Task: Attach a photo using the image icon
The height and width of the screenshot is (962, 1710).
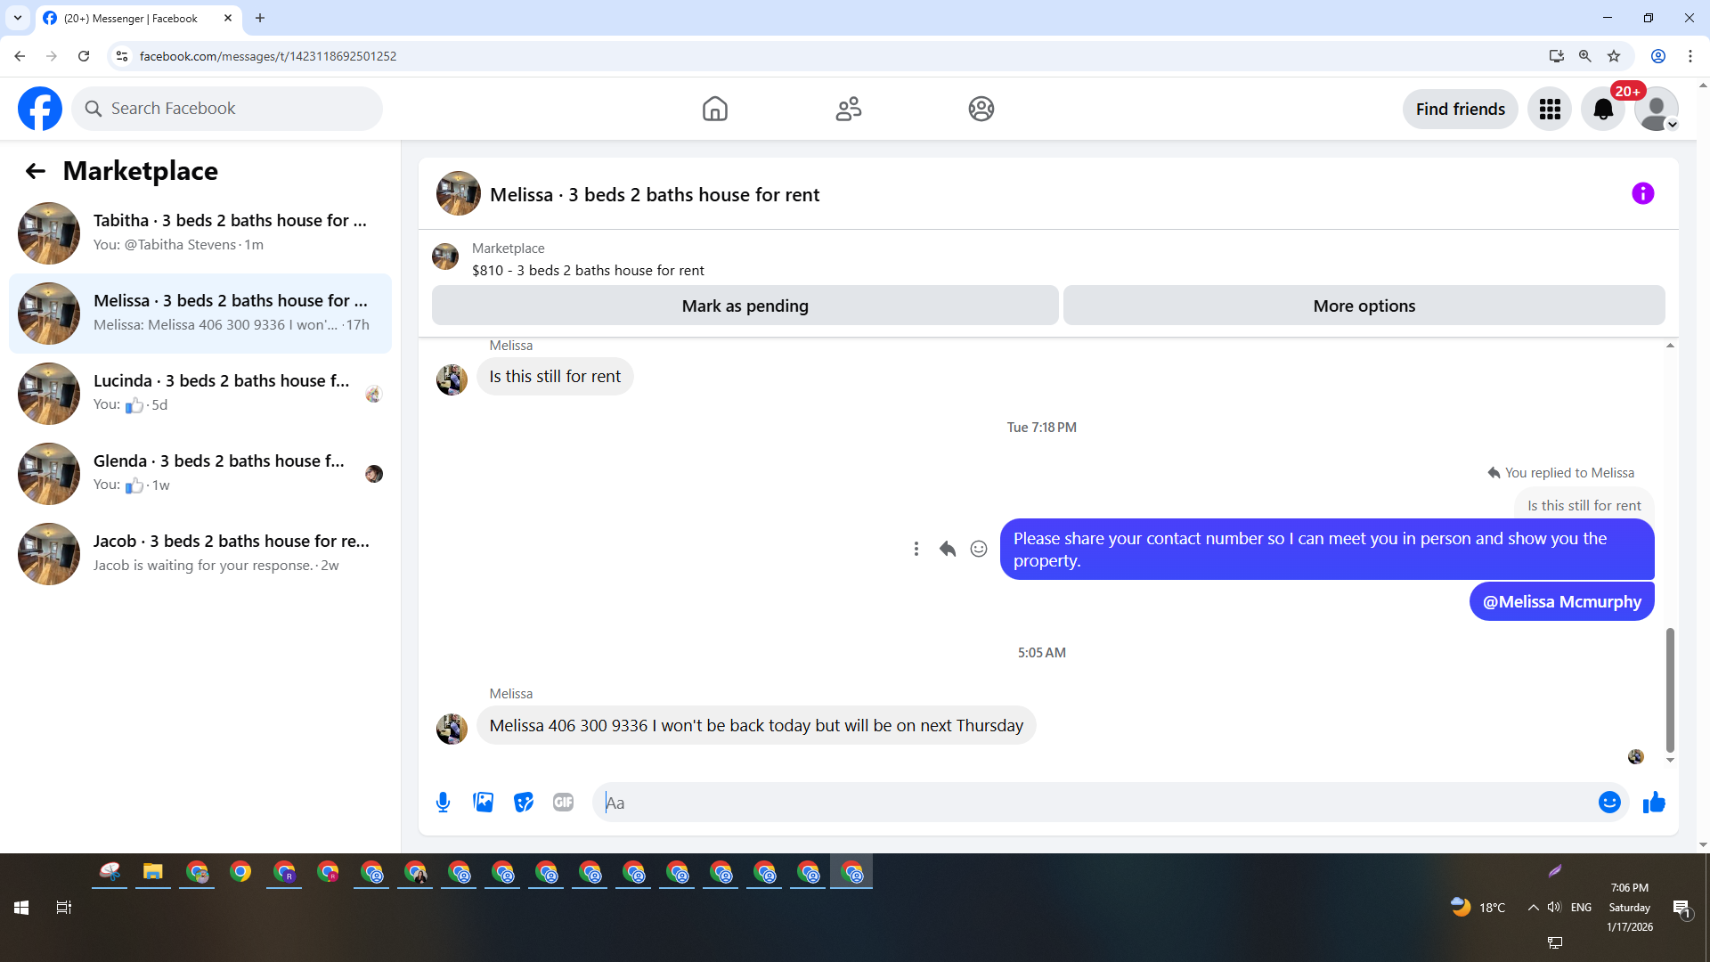Action: 484,803
